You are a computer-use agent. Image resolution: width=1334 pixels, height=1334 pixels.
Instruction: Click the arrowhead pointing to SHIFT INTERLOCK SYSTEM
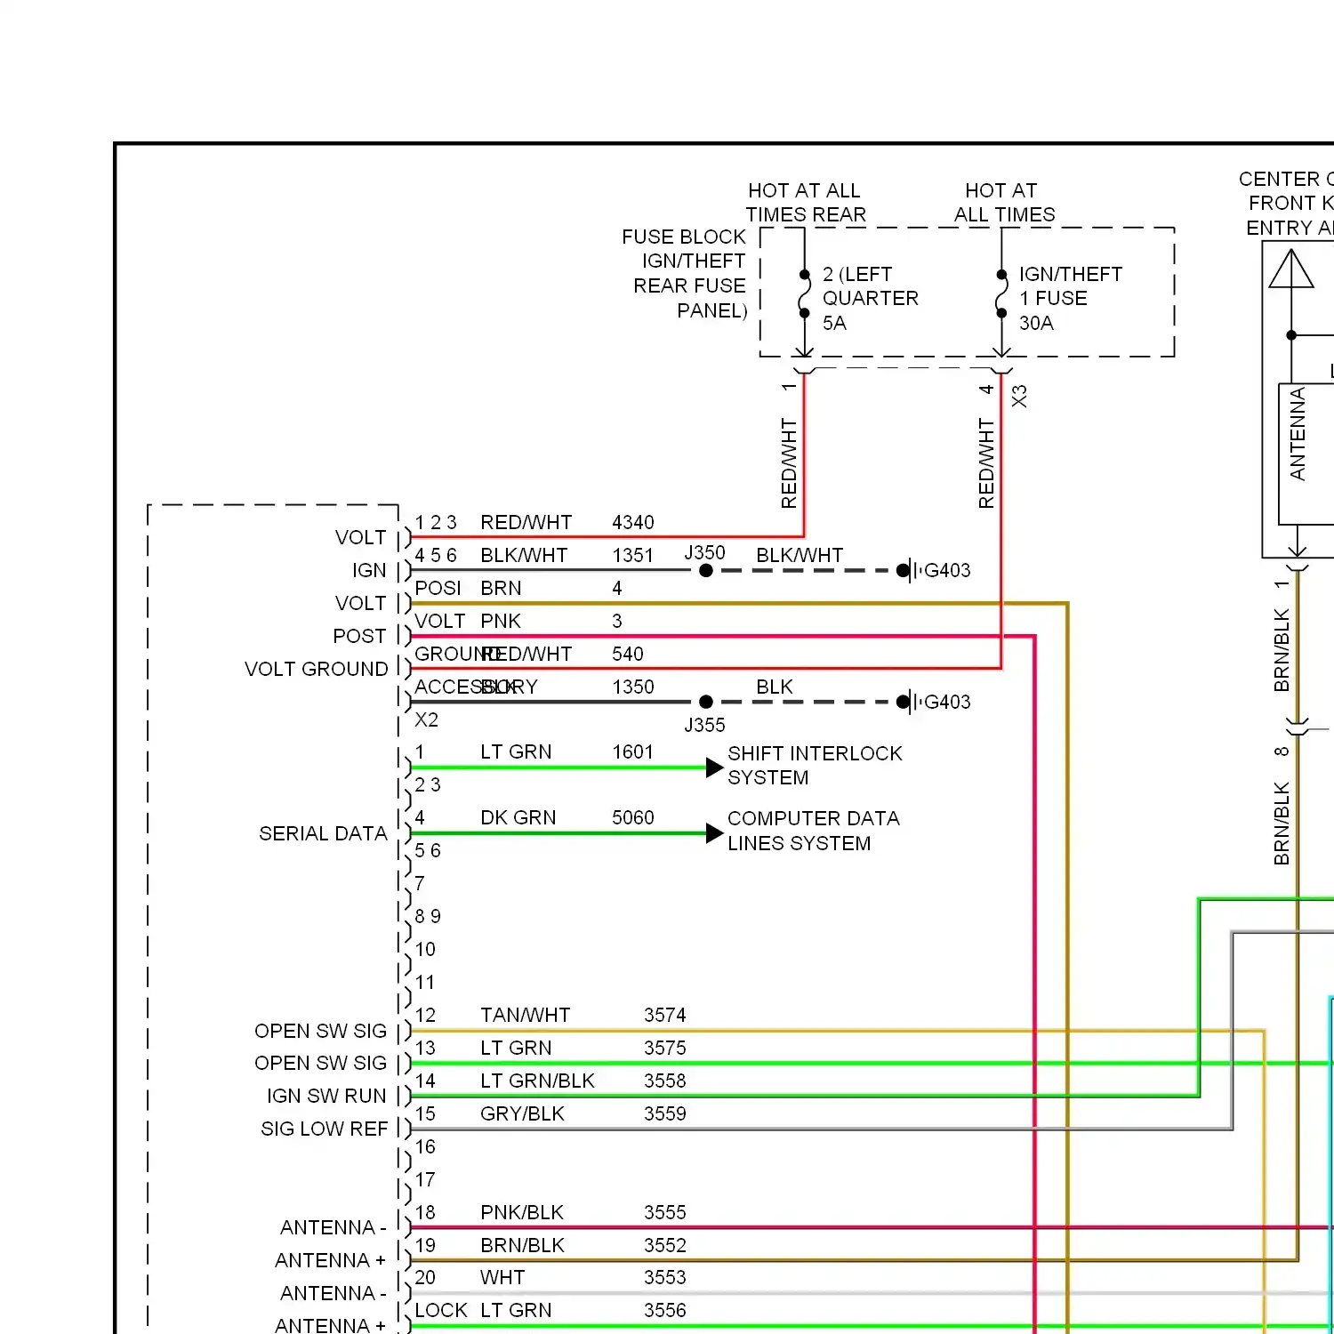pyautogui.click(x=715, y=767)
